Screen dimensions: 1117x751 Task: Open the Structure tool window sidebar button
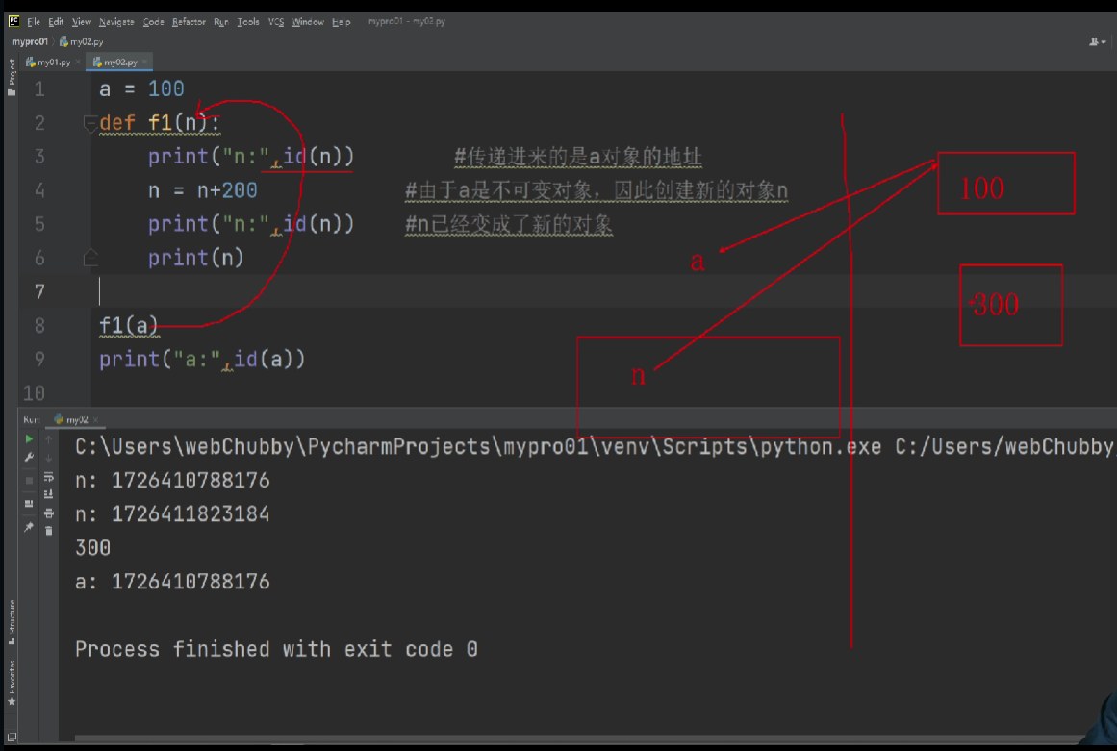coord(12,623)
